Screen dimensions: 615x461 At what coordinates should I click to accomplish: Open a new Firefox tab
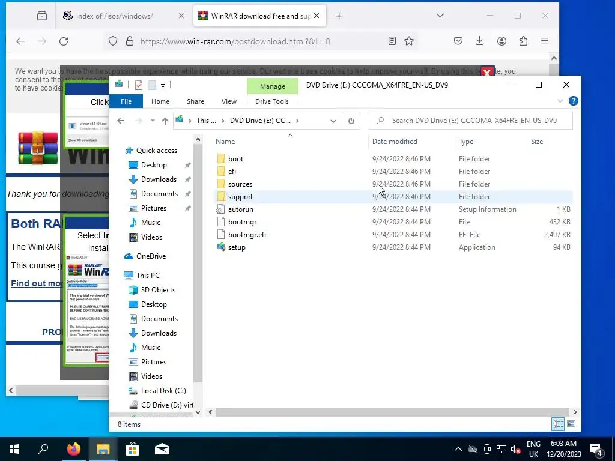[339, 16]
